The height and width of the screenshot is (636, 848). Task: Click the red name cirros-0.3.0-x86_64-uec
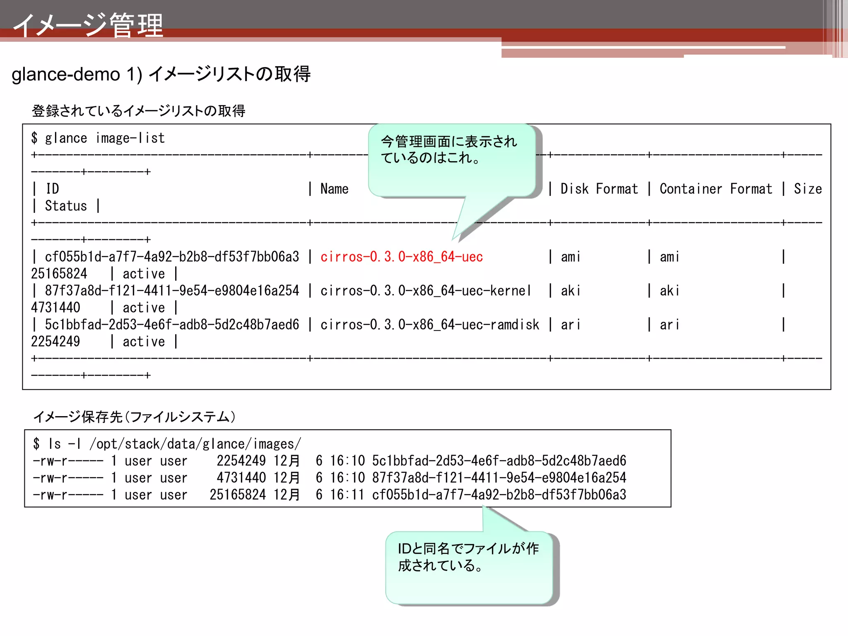(402, 257)
